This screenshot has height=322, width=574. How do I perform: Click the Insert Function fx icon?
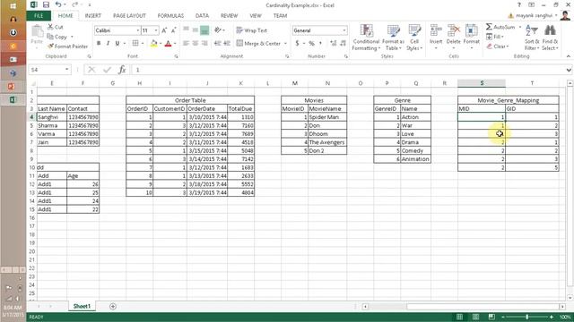pos(122,70)
